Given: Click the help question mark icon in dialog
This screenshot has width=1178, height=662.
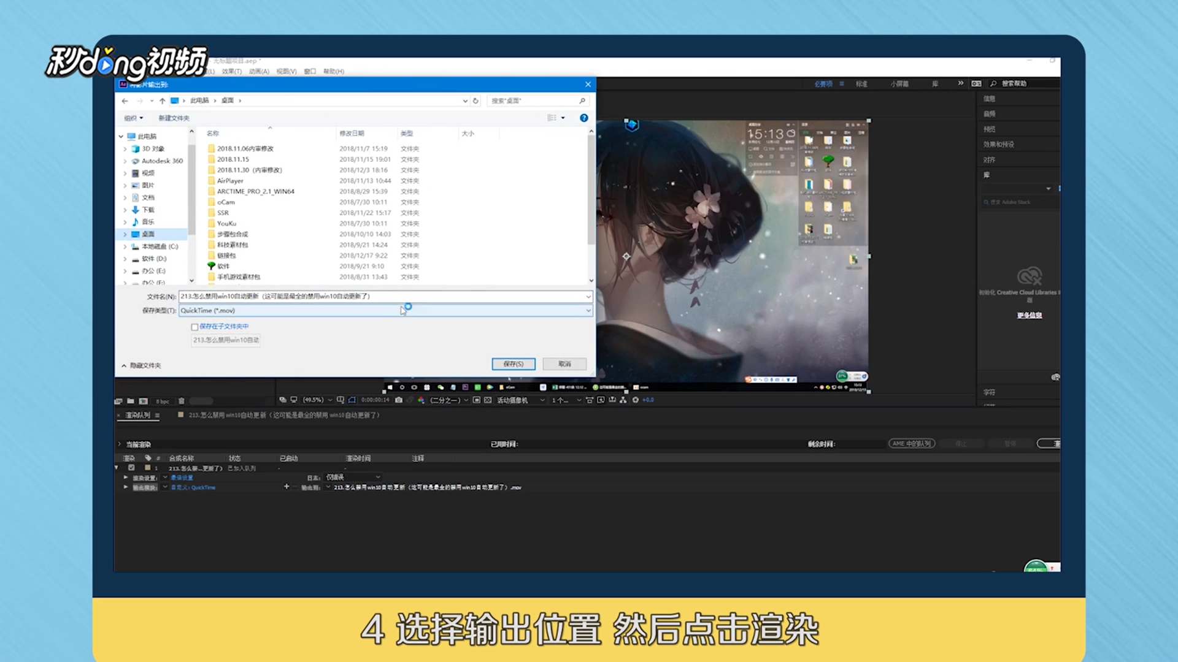Looking at the screenshot, I should click(x=583, y=118).
